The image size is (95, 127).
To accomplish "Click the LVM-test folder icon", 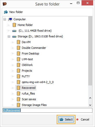I will (x=18, y=59).
